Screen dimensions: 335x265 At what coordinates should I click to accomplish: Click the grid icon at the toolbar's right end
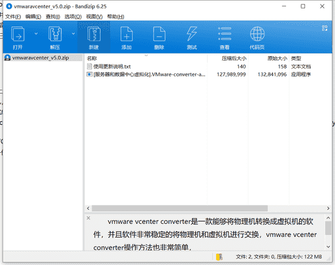point(325,28)
